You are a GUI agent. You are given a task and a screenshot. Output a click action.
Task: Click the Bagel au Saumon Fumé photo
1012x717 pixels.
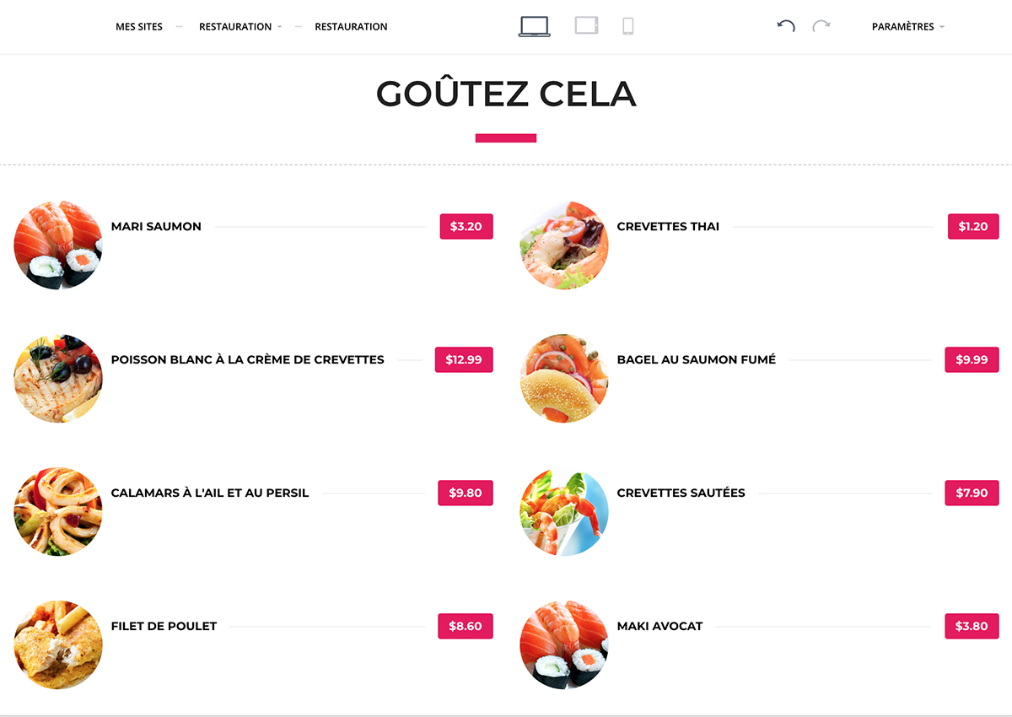point(564,379)
